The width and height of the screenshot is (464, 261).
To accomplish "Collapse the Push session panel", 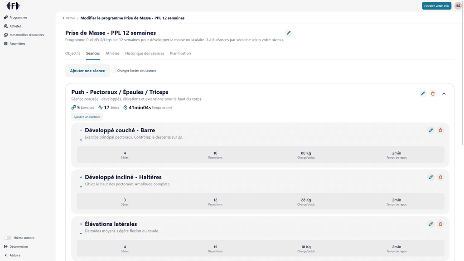I will coord(444,94).
